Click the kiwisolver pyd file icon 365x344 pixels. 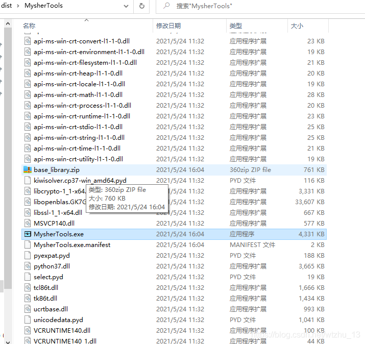[x=28, y=181]
